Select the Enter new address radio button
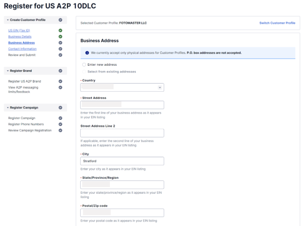The image size is (304, 226). tap(84, 64)
